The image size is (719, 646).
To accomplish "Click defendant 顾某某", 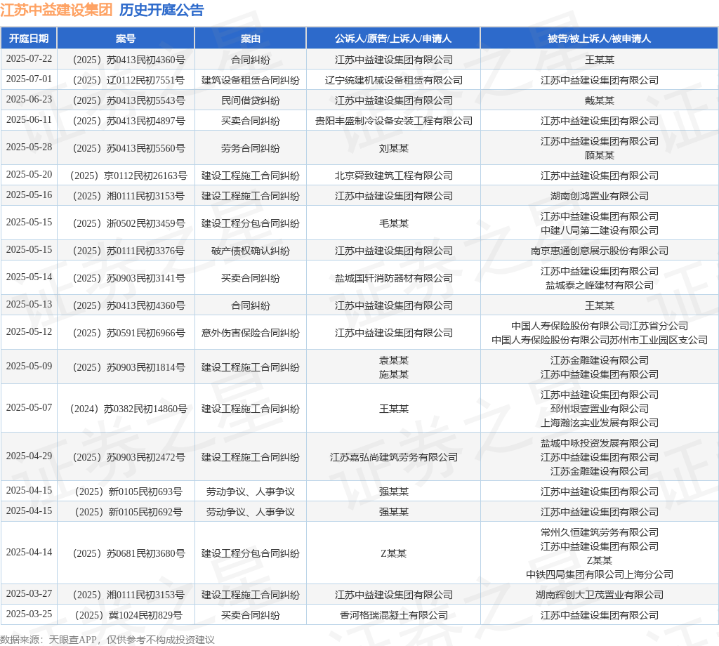I will click(600, 155).
